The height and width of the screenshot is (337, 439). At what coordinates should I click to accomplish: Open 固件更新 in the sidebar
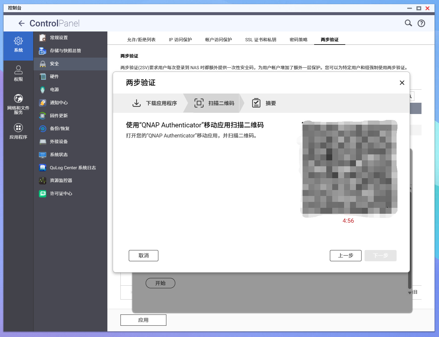pos(70,116)
